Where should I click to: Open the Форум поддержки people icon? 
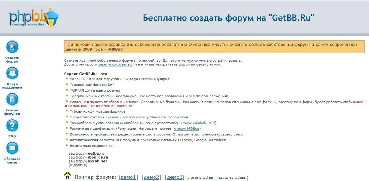(x=12, y=73)
